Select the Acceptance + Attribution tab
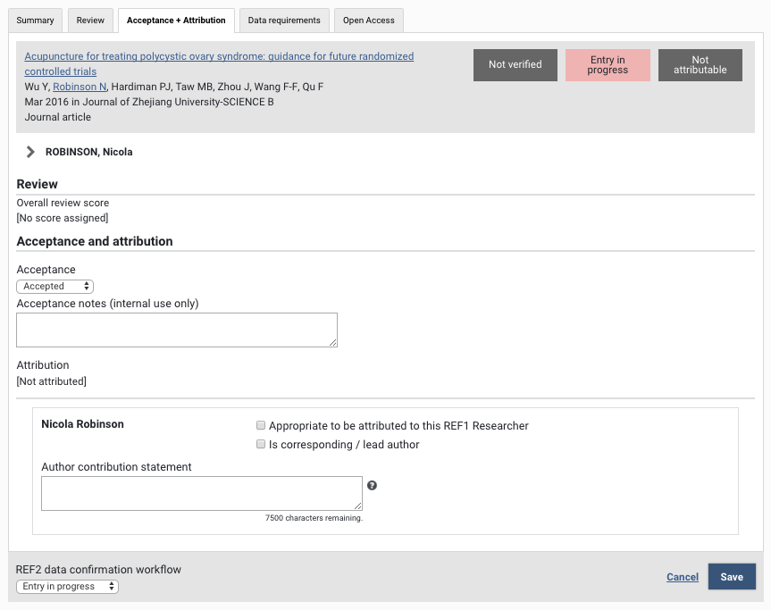The image size is (771, 610). click(x=176, y=20)
